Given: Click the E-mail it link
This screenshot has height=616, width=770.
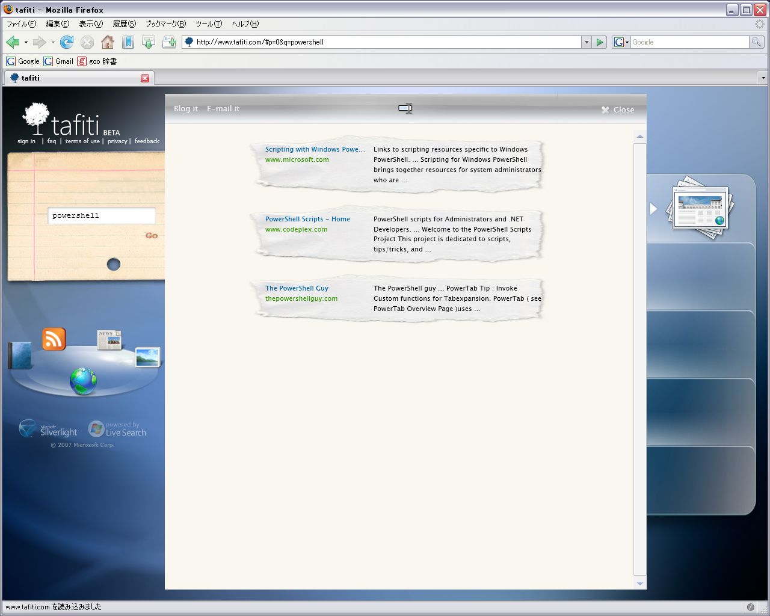Looking at the screenshot, I should 223,109.
